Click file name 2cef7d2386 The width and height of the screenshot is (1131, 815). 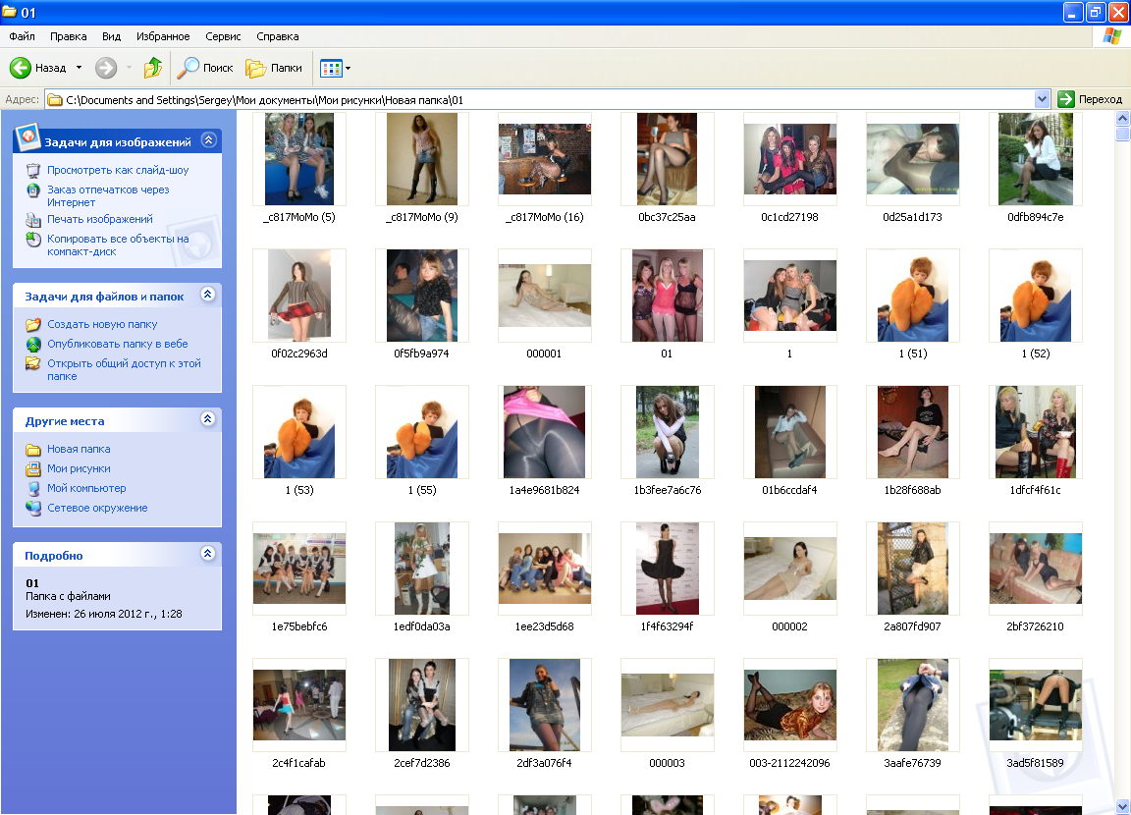(x=422, y=762)
